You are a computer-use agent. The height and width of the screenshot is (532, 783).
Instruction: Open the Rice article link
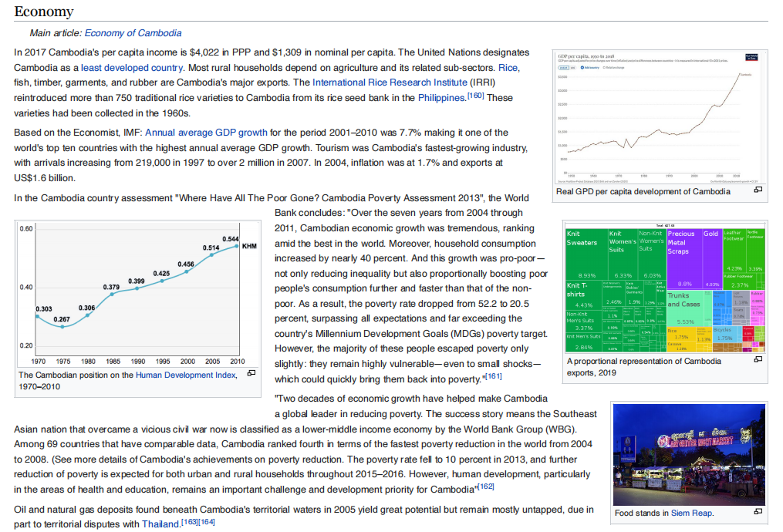(x=508, y=67)
